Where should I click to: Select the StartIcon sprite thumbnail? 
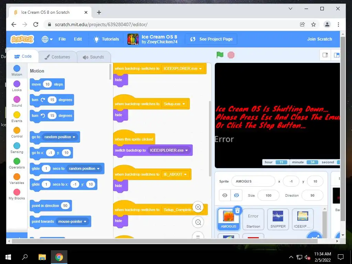tap(253, 219)
